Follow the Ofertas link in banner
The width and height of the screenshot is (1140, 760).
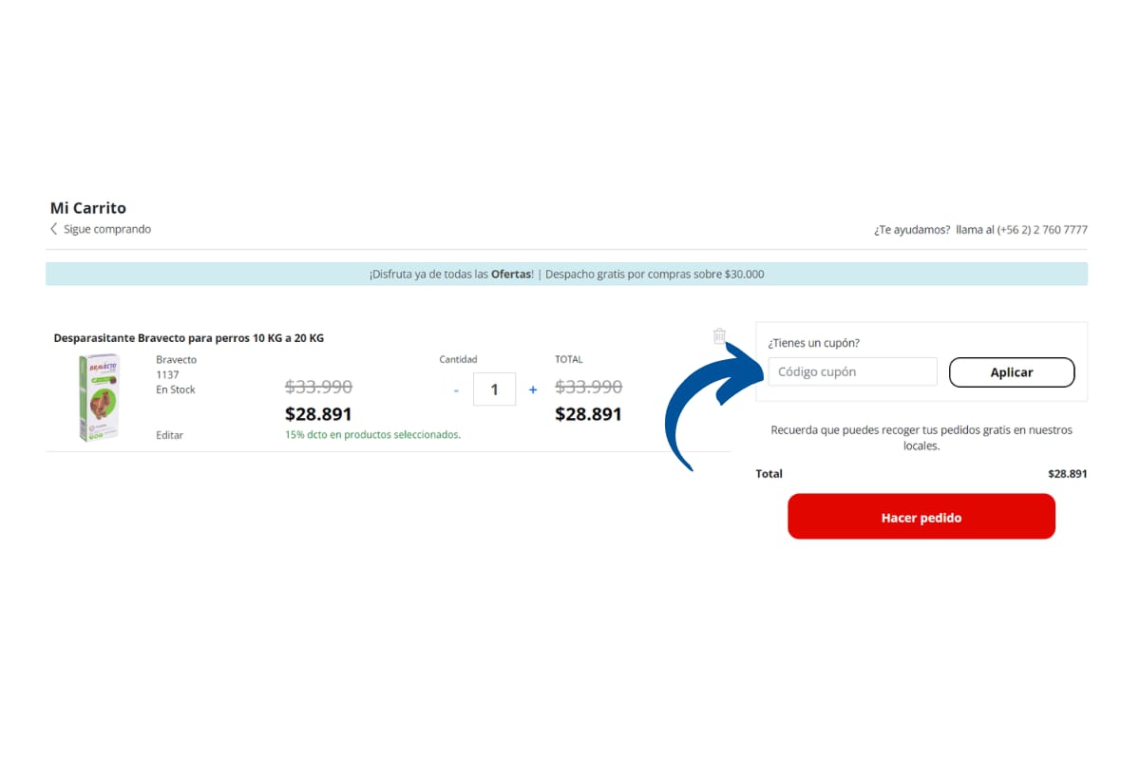pyautogui.click(x=511, y=275)
